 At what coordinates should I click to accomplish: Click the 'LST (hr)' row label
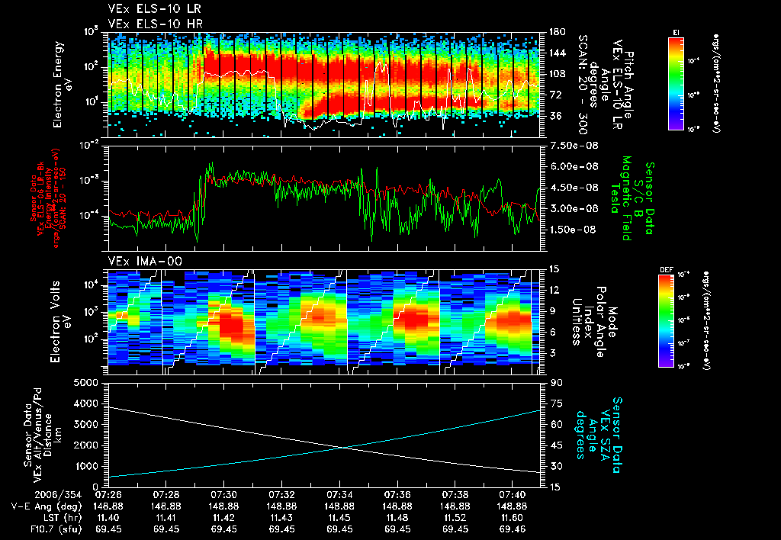tap(61, 518)
